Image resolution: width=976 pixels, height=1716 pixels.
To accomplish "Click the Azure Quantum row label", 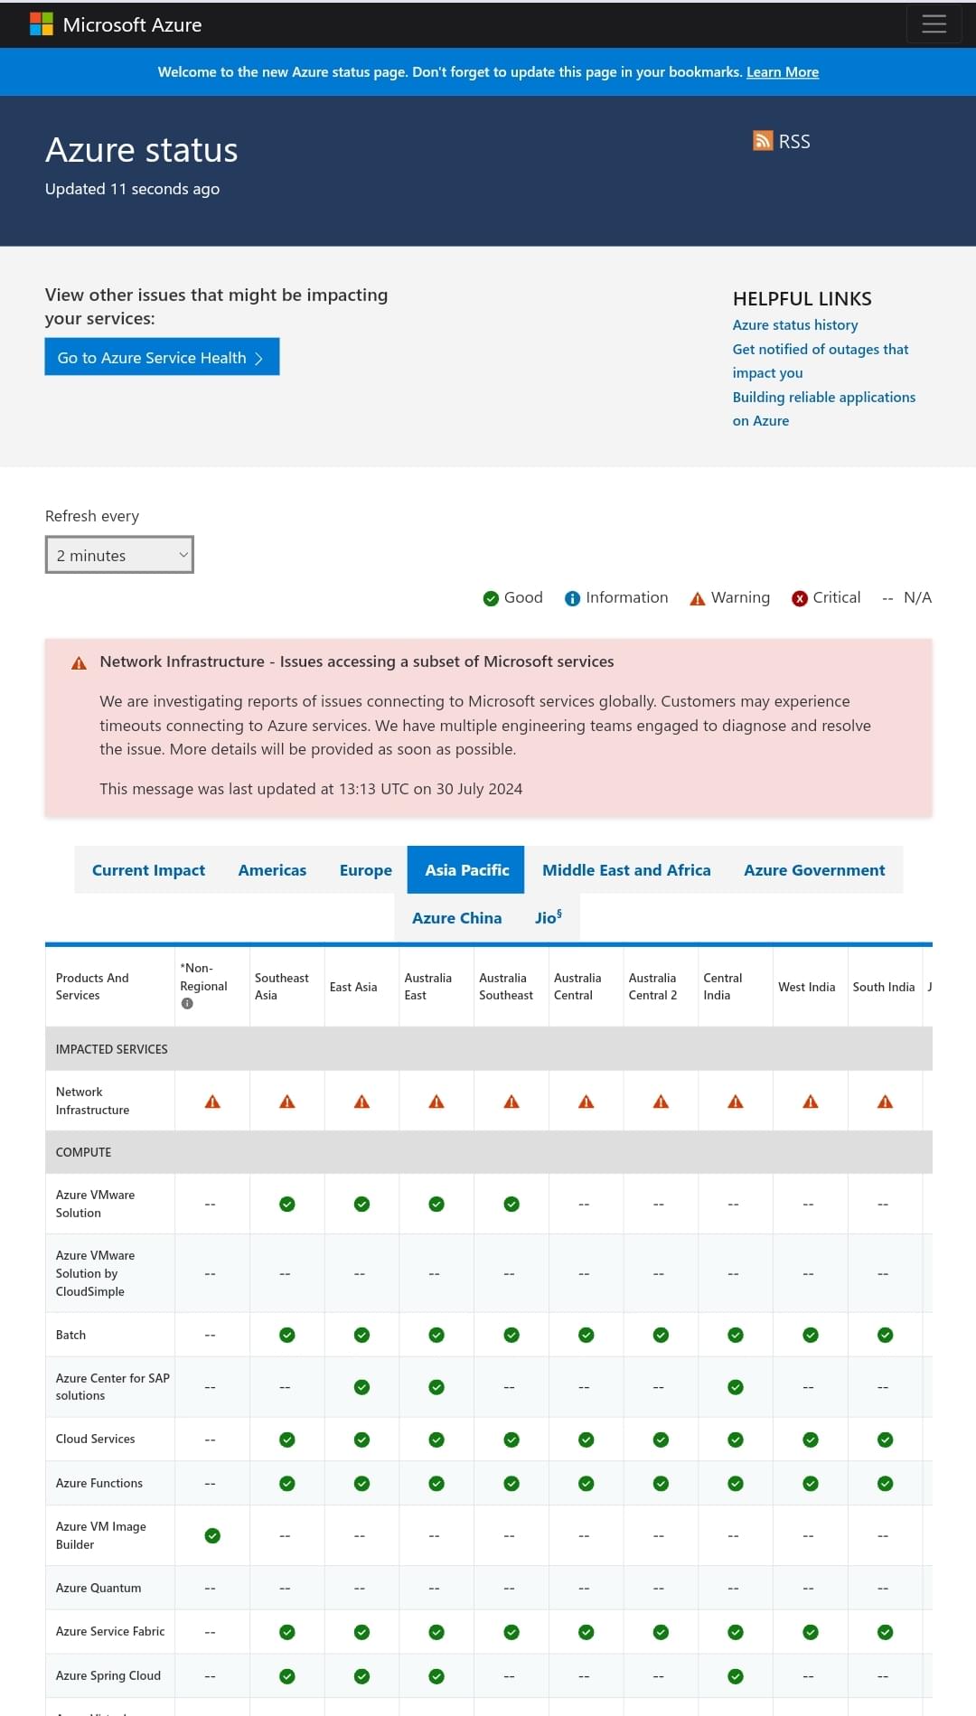I will click(x=99, y=1588).
